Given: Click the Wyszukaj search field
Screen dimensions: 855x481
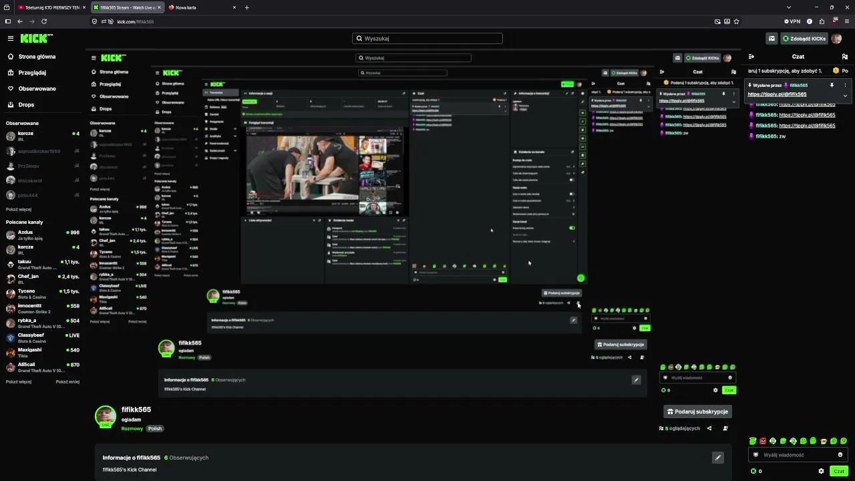Looking at the screenshot, I should tap(427, 39).
